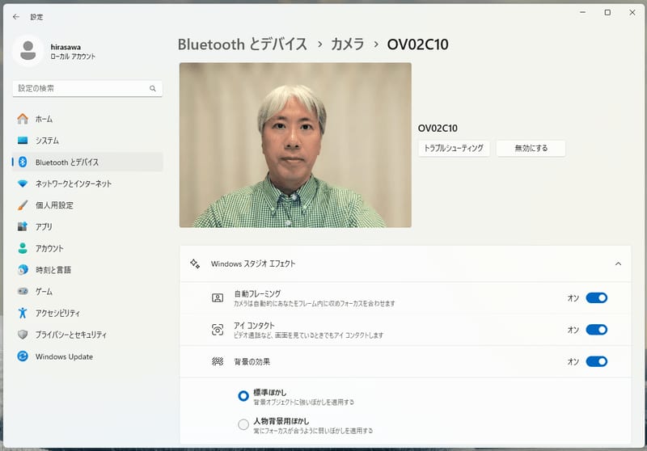
Task: Open the ネットワークとインターネット wifi icon
Action: pyautogui.click(x=23, y=183)
